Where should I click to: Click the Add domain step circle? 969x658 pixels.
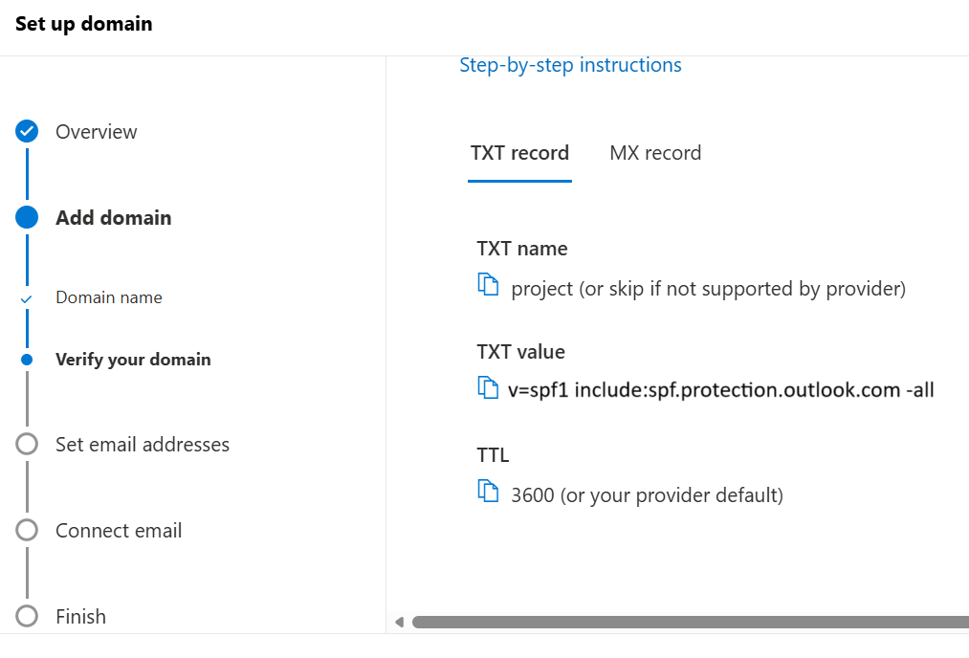pos(27,217)
